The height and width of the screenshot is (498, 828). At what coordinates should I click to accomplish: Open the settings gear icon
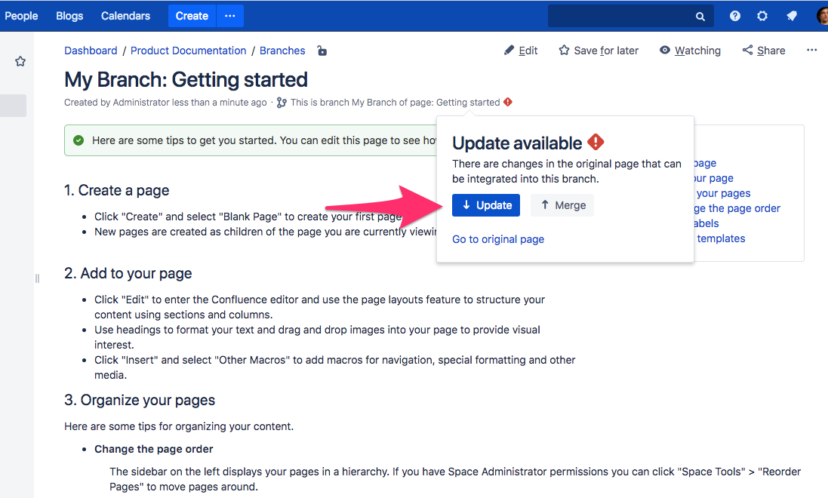coord(762,16)
